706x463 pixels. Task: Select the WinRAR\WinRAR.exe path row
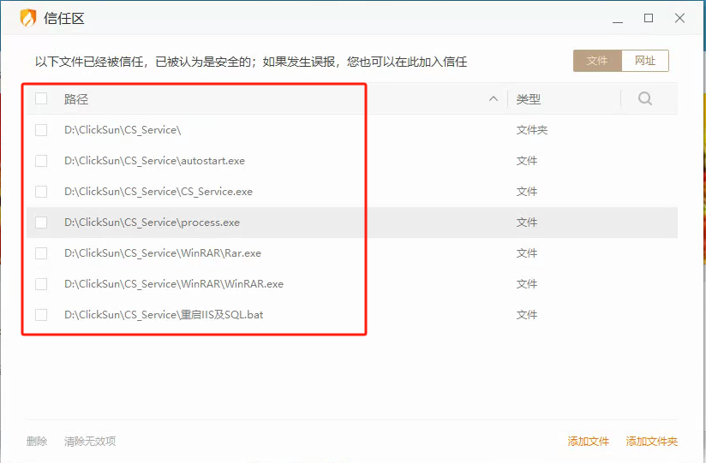pyautogui.click(x=352, y=284)
